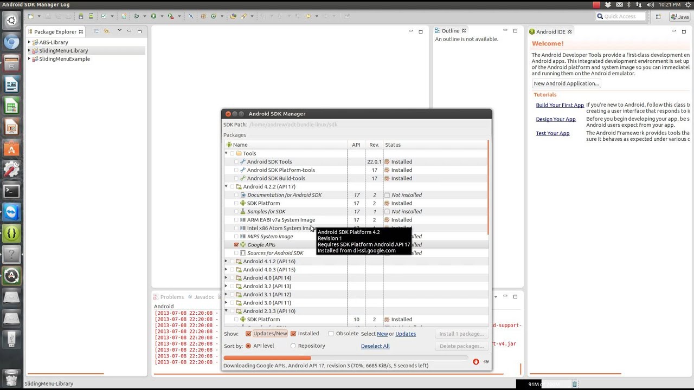Click the Updates link in Select options
This screenshot has width=694, height=390.
coord(406,334)
